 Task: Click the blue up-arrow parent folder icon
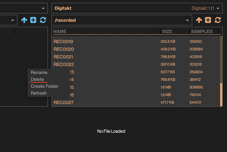(24, 20)
